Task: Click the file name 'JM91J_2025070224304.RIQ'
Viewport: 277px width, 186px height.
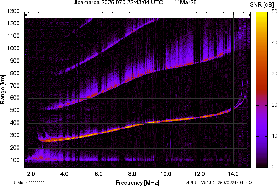Action: point(225,183)
